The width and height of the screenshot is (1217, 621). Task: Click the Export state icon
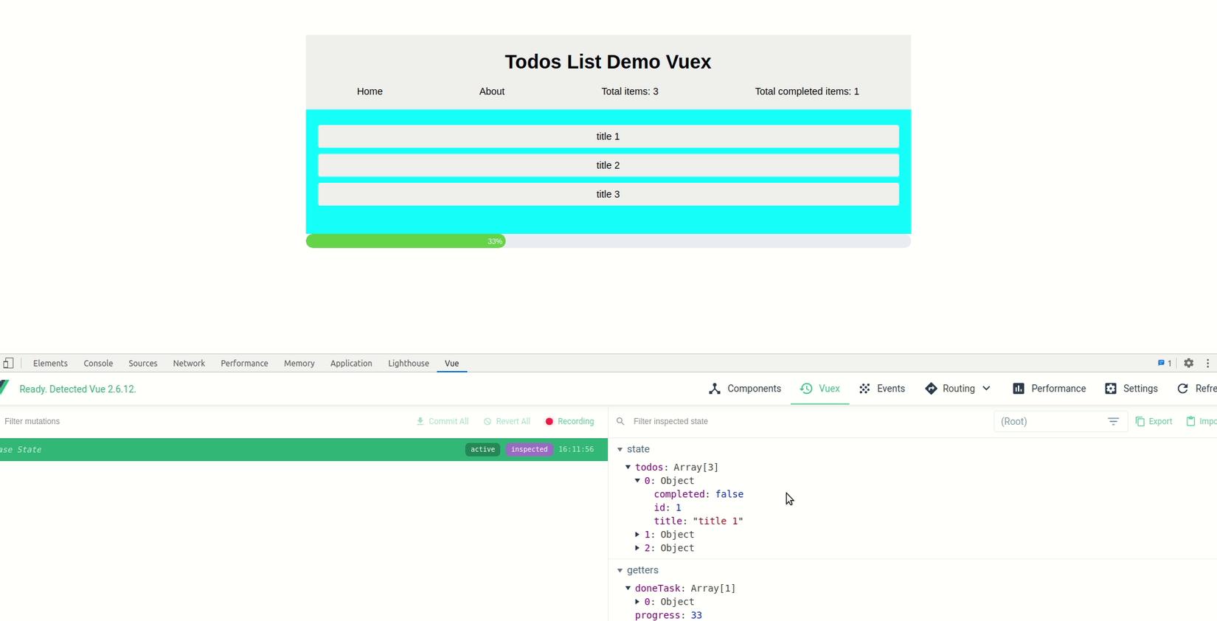1140,421
